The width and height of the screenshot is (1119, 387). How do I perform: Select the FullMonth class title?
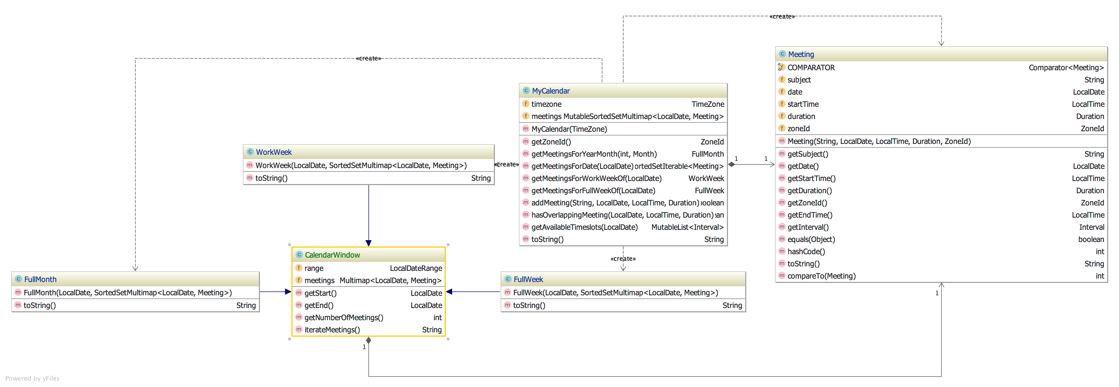(40, 279)
